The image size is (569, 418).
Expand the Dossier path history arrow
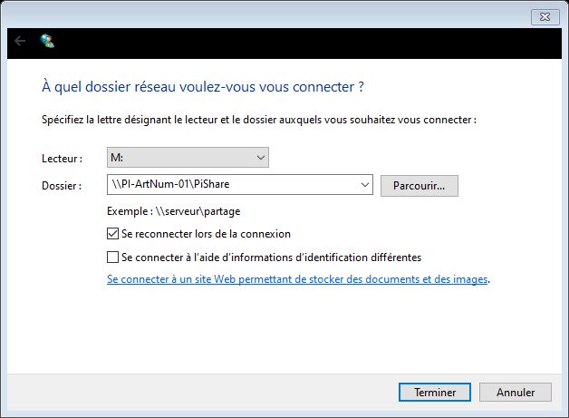(365, 185)
